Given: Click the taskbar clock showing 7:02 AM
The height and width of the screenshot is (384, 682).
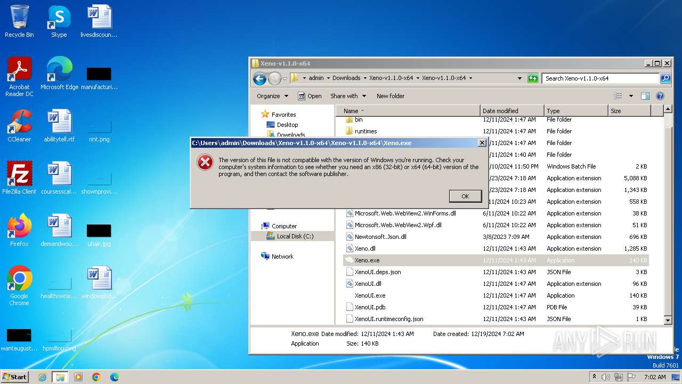Looking at the screenshot, I should [x=655, y=377].
